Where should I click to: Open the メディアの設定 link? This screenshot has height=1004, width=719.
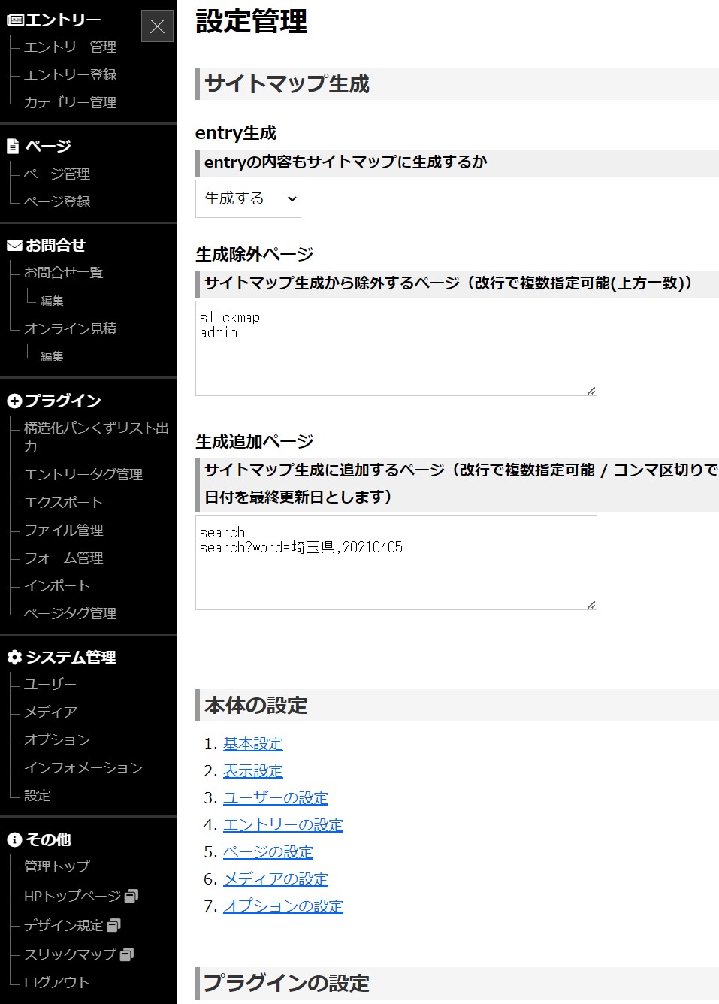point(275,878)
